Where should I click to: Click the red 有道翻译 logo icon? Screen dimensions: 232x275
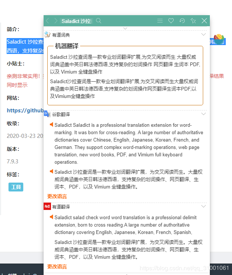pos(47,206)
